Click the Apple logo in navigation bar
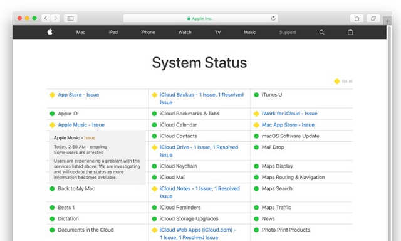The width and height of the screenshot is (401, 241). [x=50, y=32]
